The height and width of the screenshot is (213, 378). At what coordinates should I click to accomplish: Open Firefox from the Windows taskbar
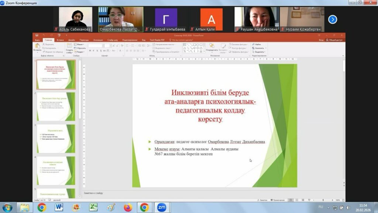(x=128, y=207)
